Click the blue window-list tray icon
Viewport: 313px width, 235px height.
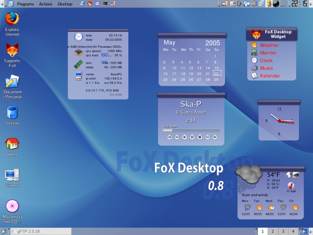coord(246,4)
